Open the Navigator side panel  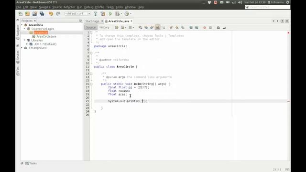pos(18,32)
